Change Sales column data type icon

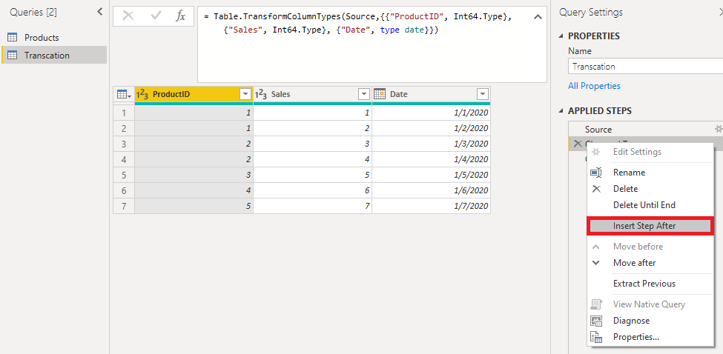coord(260,94)
